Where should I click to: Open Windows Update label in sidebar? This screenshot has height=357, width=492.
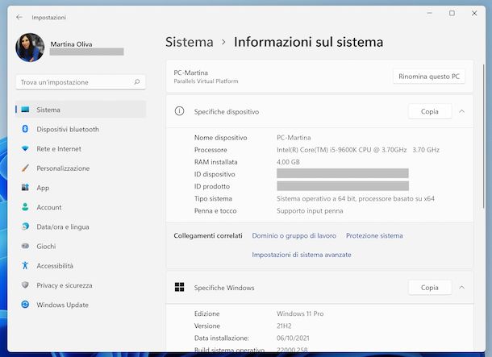coord(62,305)
